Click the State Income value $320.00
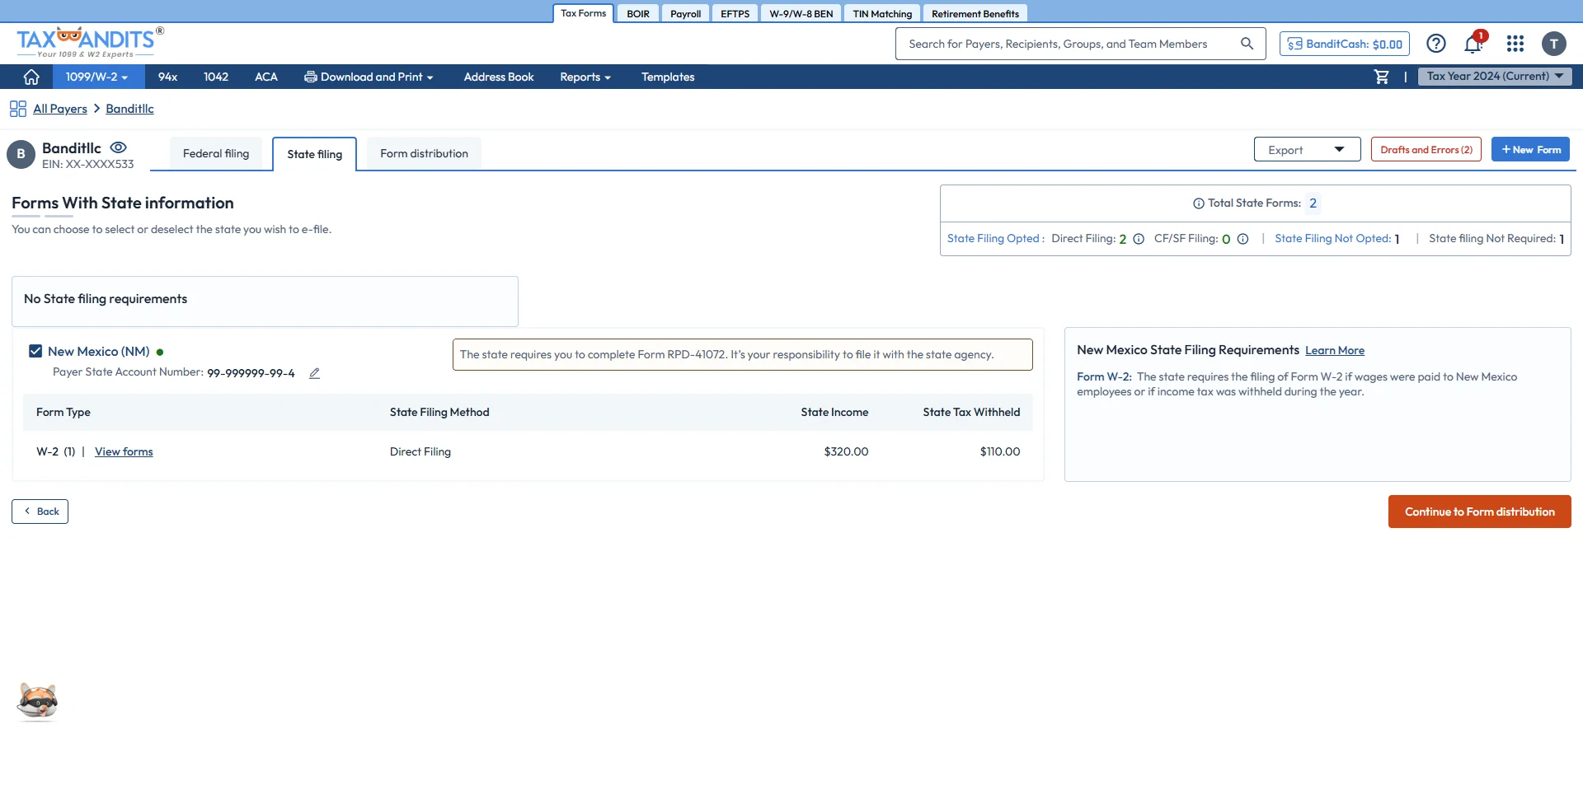This screenshot has height=785, width=1583. pyautogui.click(x=846, y=451)
